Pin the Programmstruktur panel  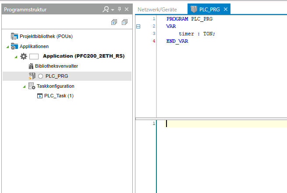point(119,9)
